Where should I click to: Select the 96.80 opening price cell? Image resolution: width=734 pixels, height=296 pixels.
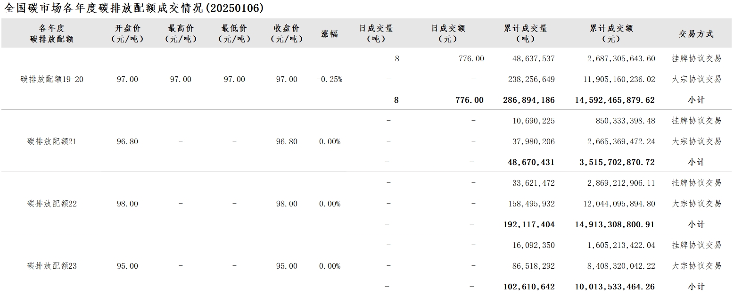(x=128, y=141)
